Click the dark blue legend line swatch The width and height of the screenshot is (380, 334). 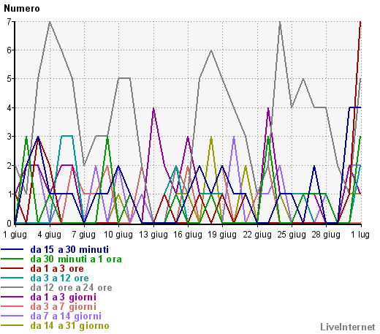[x=12, y=249]
